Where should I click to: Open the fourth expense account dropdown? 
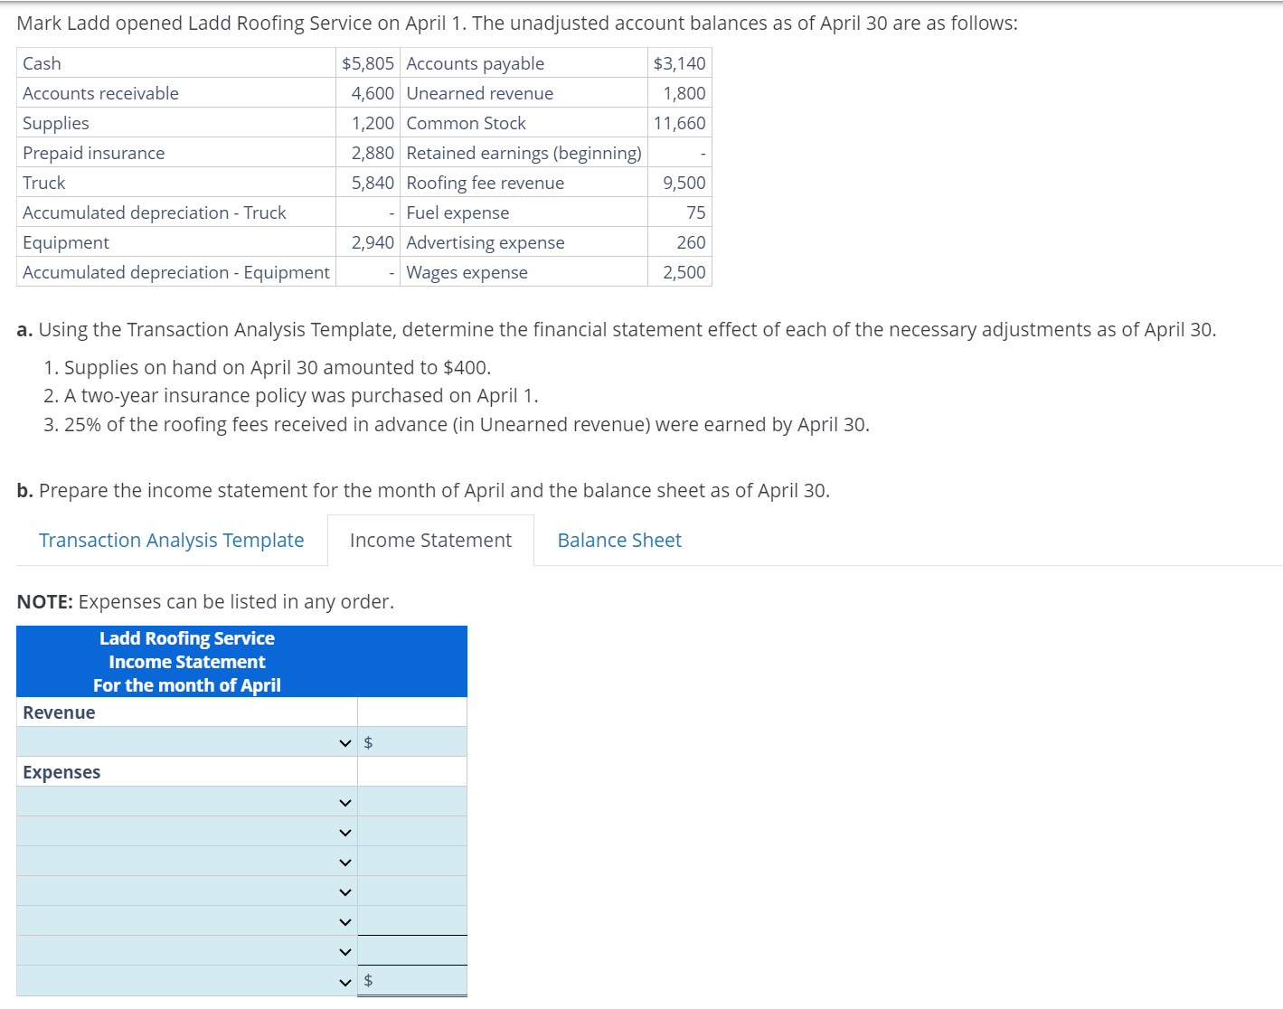point(344,891)
